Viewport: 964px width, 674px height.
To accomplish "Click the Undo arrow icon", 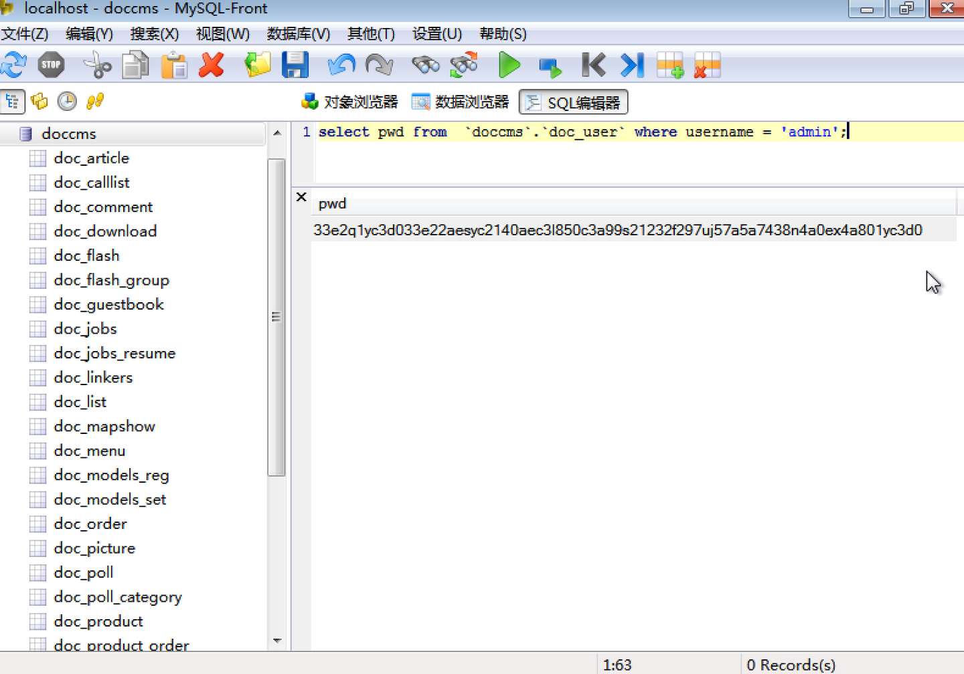I will (x=341, y=65).
